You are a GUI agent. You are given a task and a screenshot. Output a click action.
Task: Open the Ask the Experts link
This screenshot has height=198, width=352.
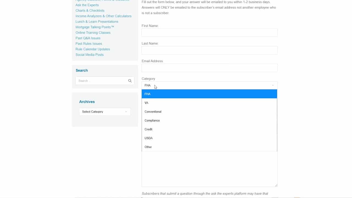[87, 5]
